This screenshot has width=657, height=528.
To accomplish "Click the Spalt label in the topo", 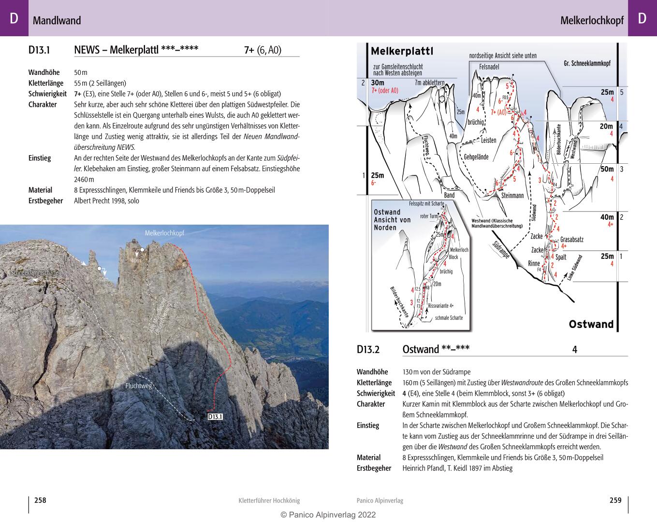I will pos(561,257).
